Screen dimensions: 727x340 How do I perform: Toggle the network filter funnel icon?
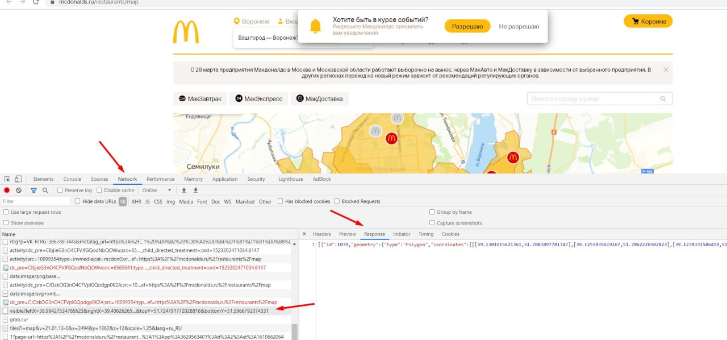[34, 190]
